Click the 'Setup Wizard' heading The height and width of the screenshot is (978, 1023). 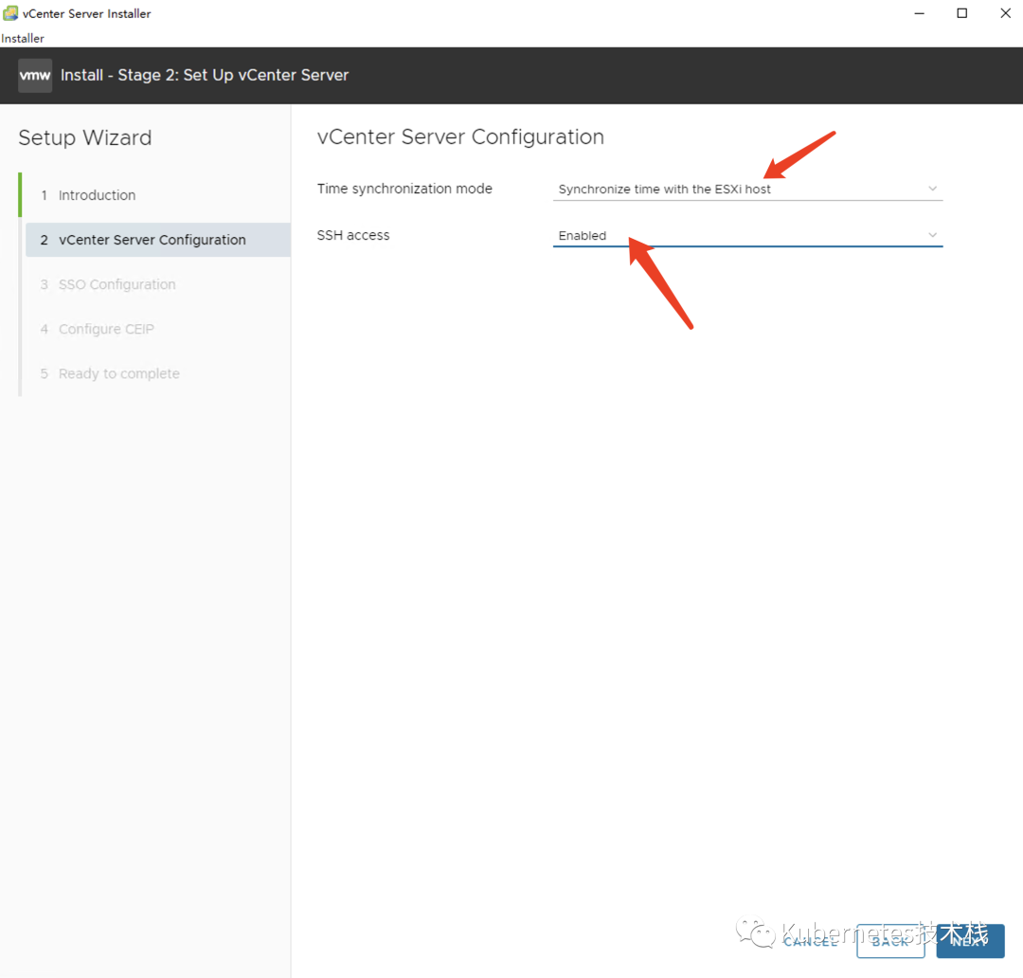click(85, 137)
